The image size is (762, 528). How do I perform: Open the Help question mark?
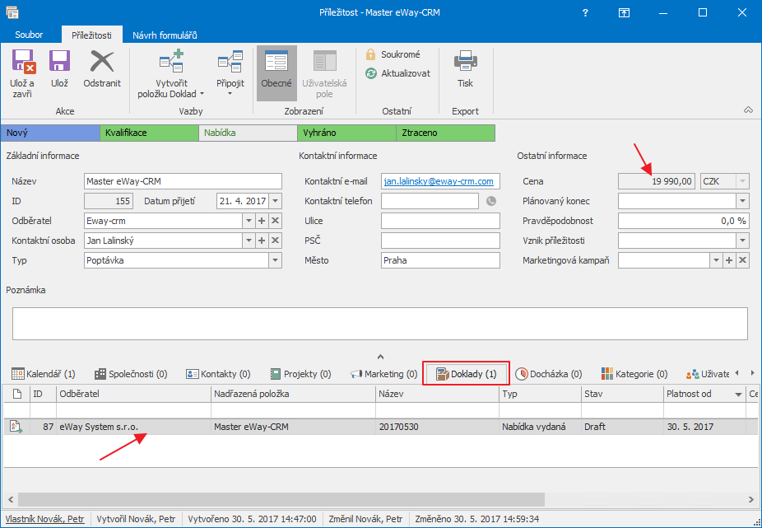click(x=586, y=12)
